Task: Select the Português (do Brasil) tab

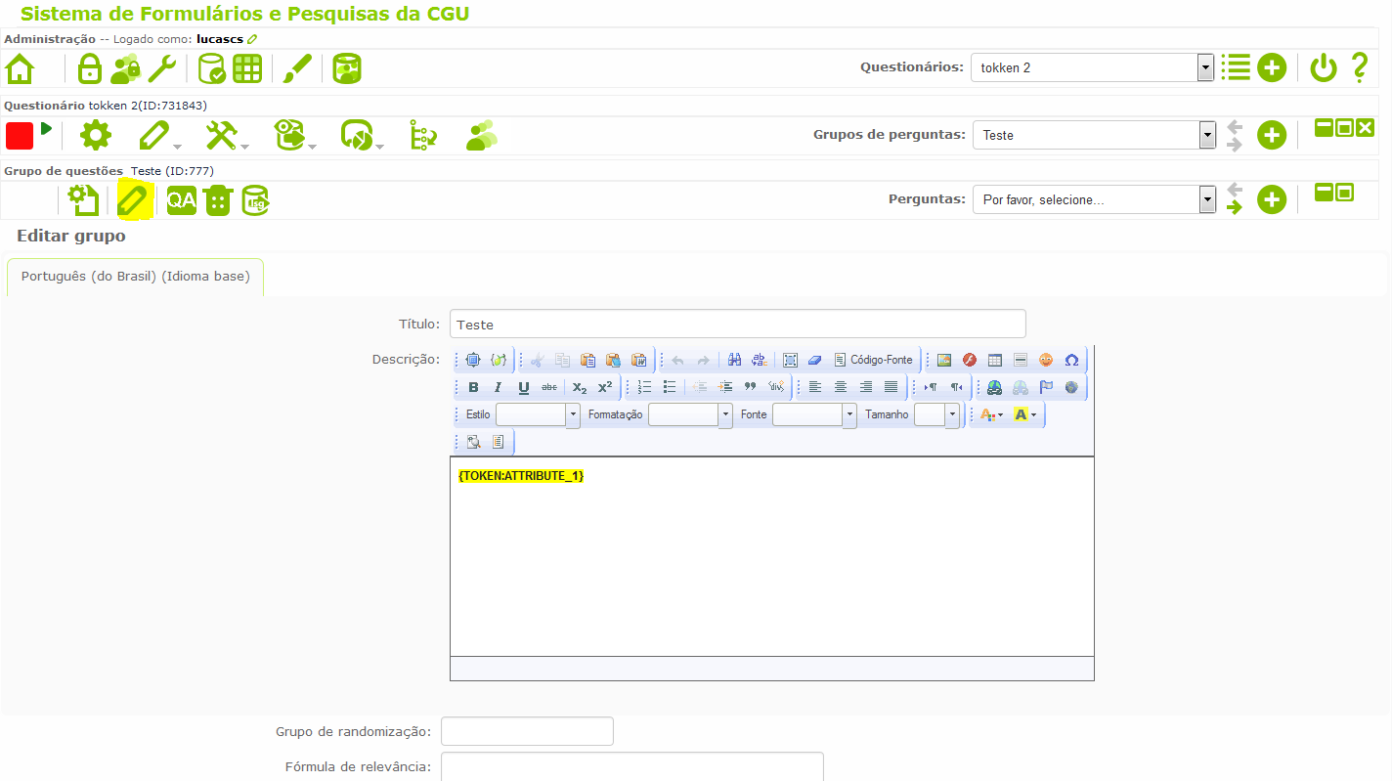Action: click(135, 277)
